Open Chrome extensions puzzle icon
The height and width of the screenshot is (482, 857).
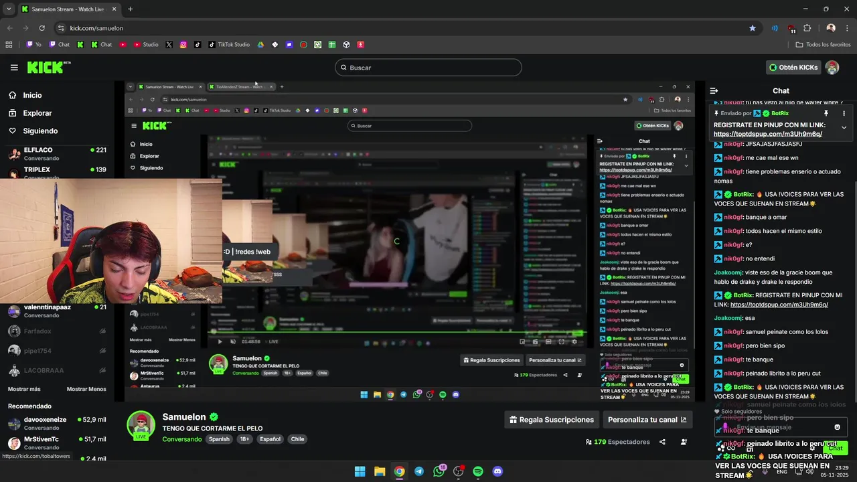click(807, 28)
